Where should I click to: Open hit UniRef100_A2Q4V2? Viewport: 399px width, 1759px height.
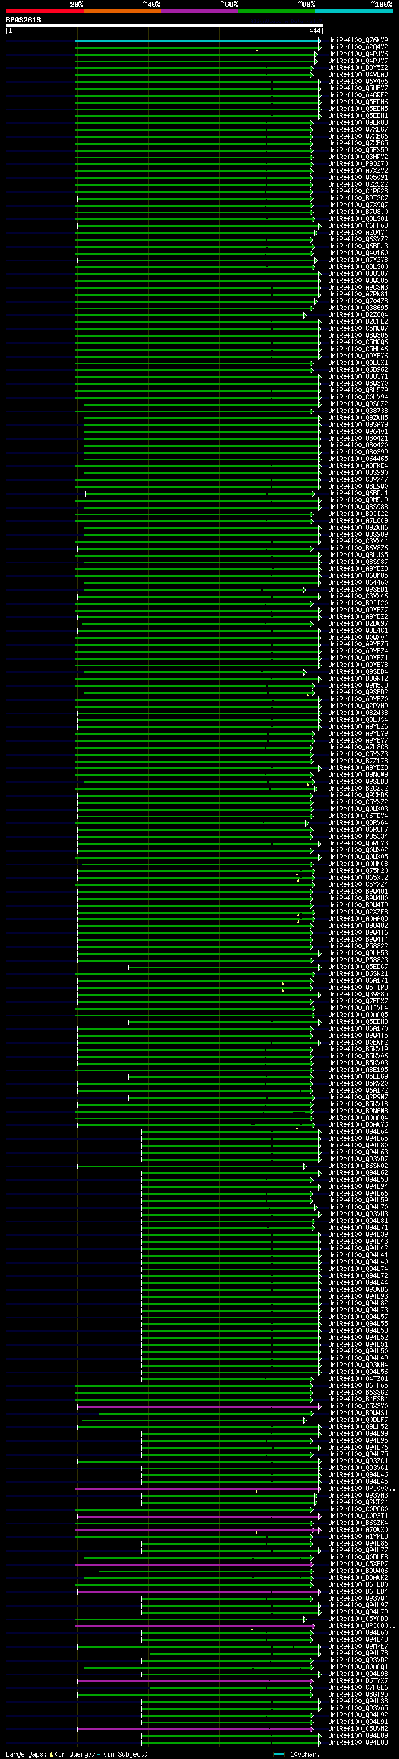coord(358,47)
